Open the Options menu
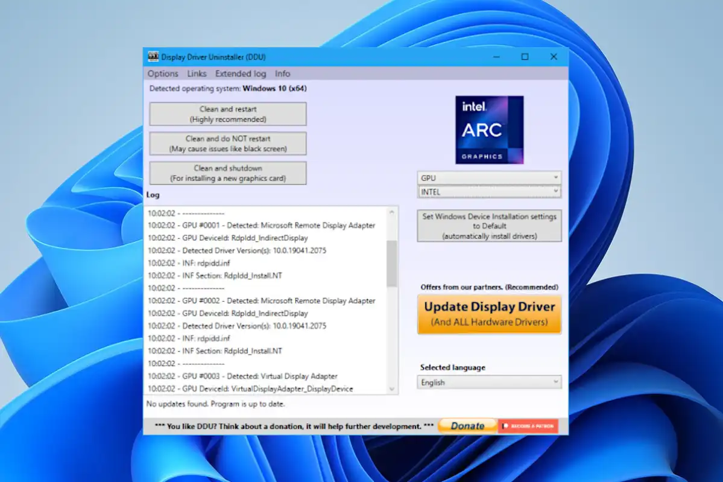This screenshot has height=482, width=723. (163, 74)
